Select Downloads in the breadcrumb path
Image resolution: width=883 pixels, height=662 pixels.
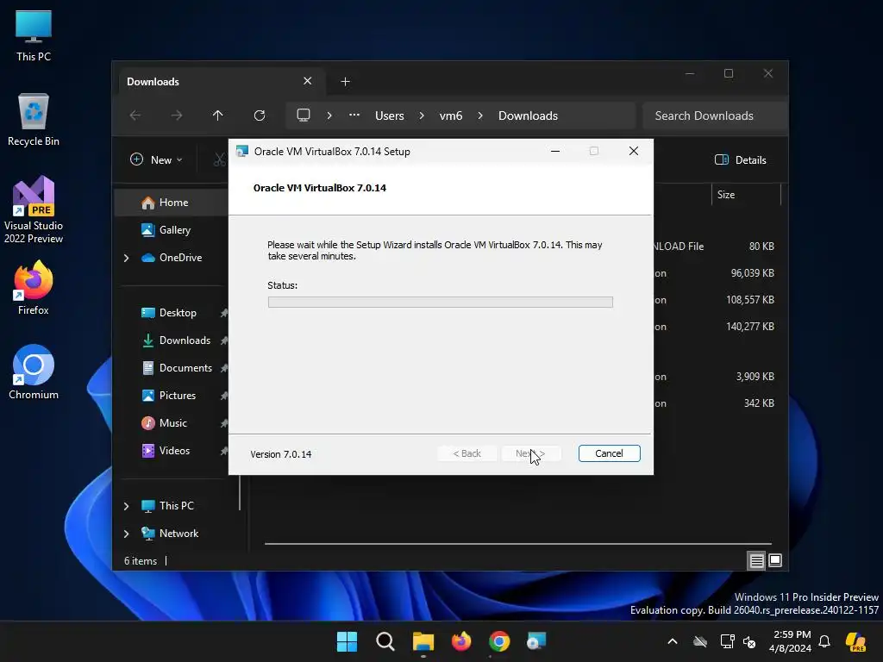tap(528, 116)
